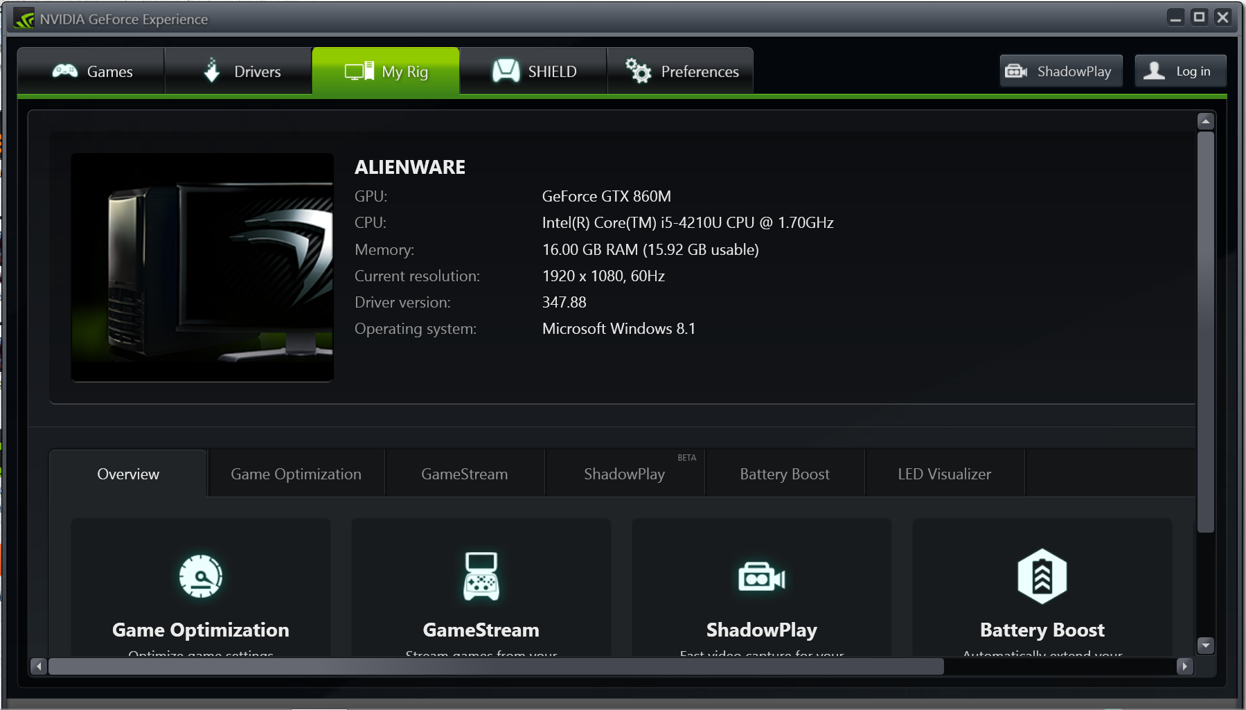Click the Log in button

pos(1180,71)
